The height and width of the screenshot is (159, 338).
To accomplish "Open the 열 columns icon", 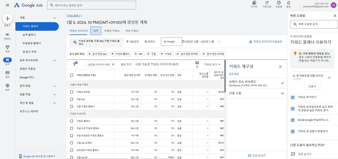I will pos(197,64).
